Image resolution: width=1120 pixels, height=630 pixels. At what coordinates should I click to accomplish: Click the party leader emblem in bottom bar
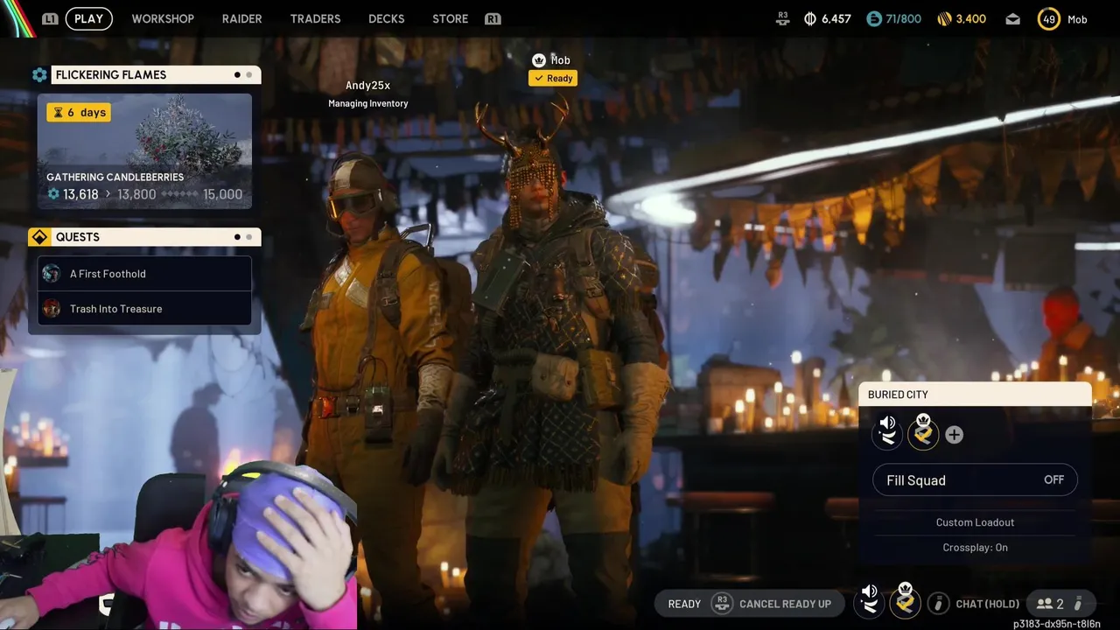coord(906,600)
